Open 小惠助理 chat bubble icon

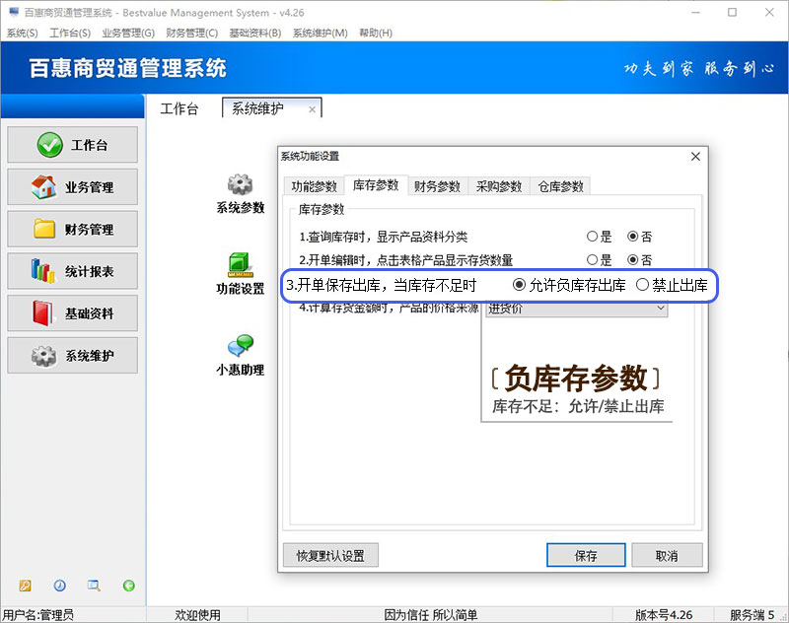click(240, 346)
